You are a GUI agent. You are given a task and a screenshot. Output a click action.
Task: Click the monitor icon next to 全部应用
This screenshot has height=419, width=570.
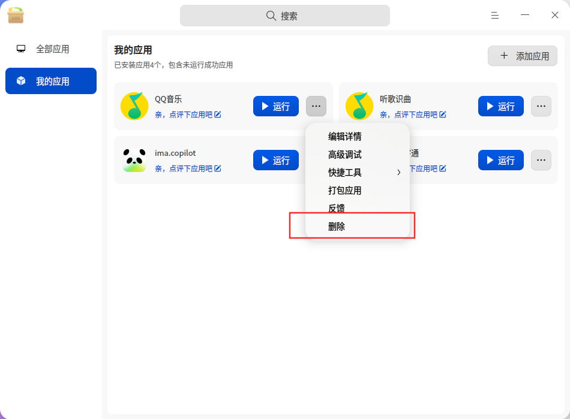pos(21,49)
